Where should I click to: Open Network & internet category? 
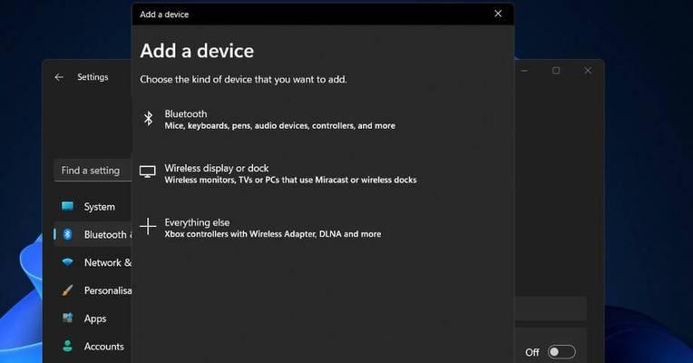click(x=93, y=262)
